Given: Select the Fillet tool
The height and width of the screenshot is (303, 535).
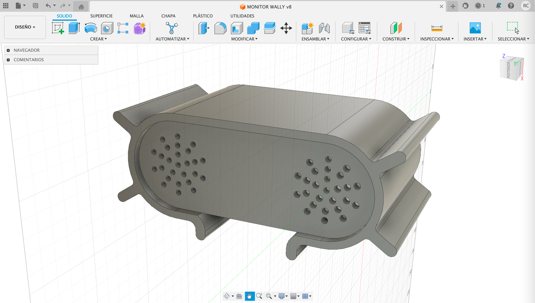Looking at the screenshot, I should [220, 28].
